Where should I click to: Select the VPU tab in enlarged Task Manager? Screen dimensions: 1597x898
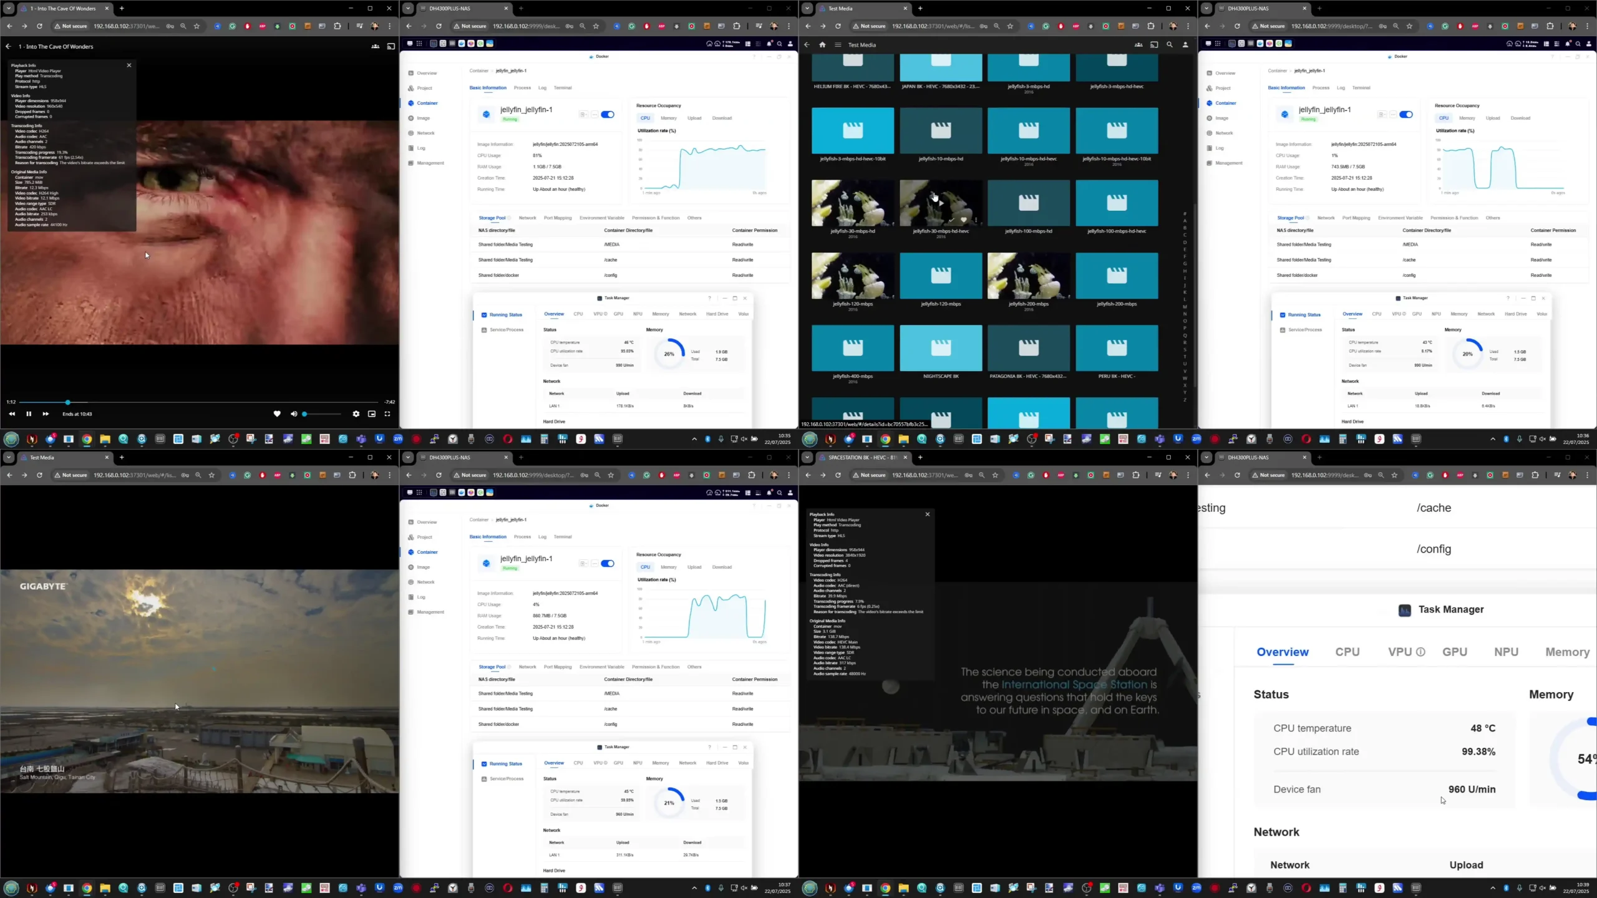point(1399,652)
